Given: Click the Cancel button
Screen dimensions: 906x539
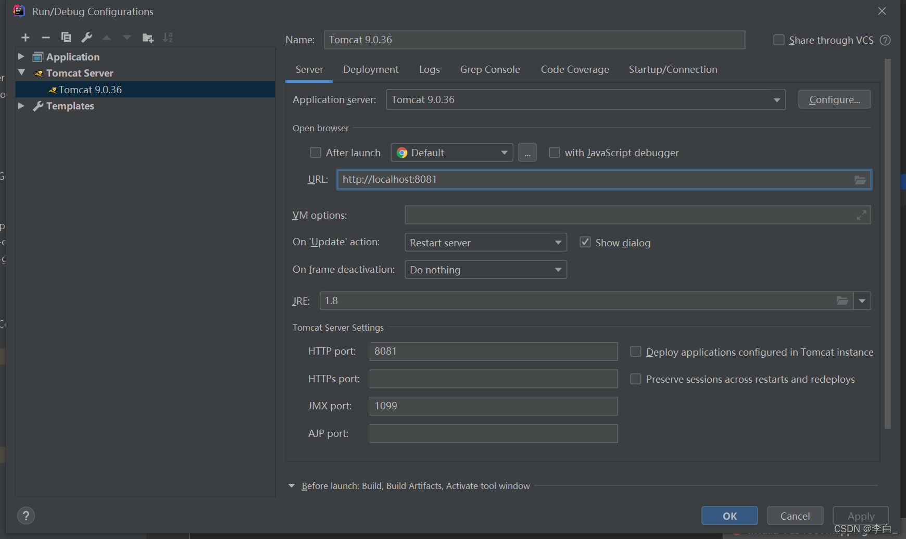Looking at the screenshot, I should (795, 516).
